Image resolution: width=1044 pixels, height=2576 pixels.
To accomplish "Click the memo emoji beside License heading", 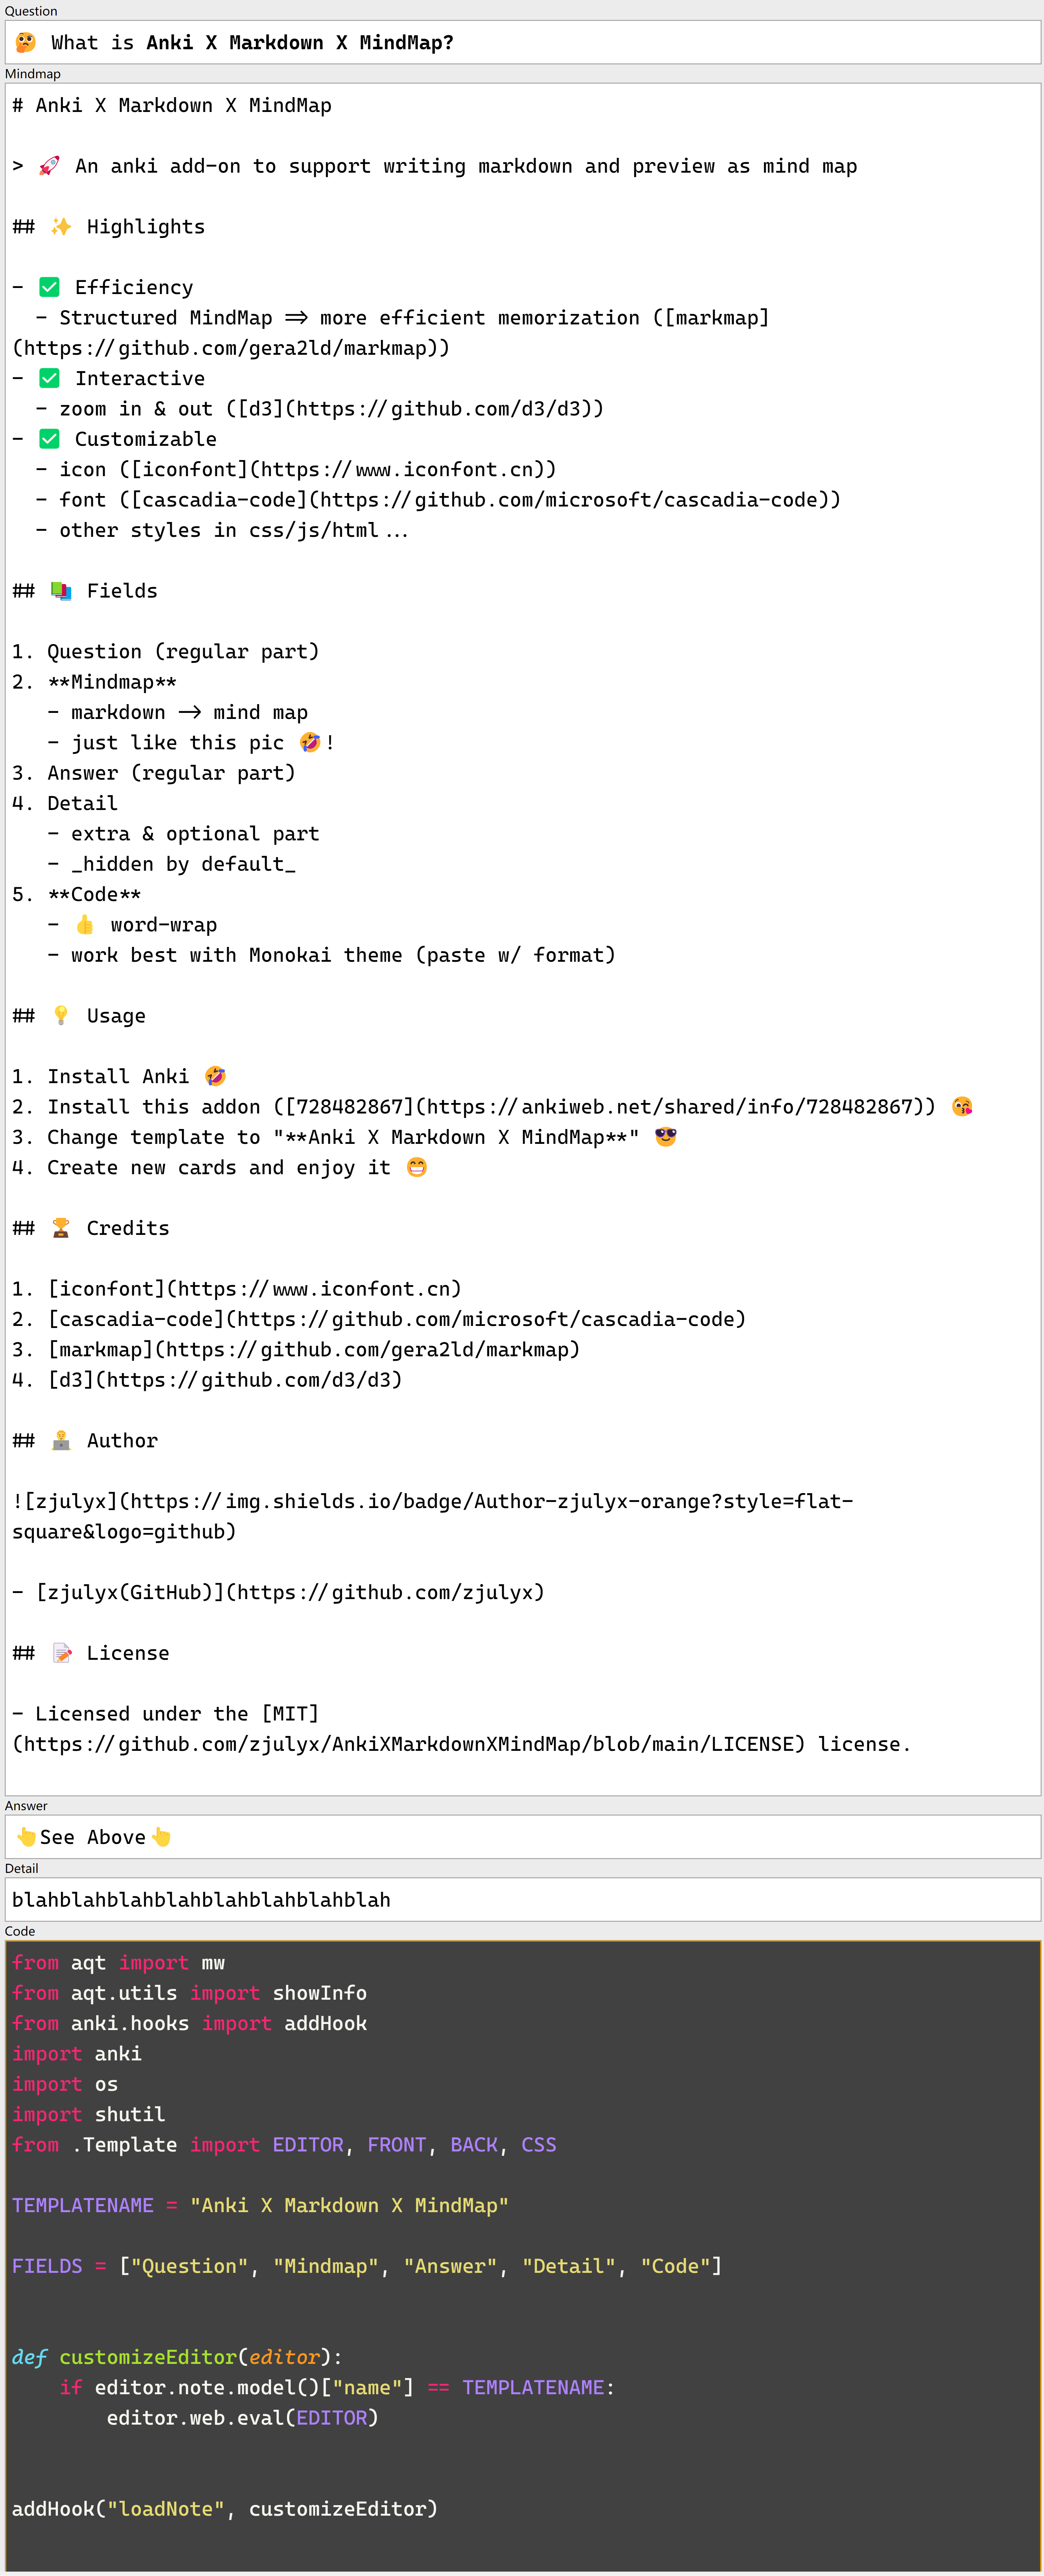I will click(x=61, y=1653).
